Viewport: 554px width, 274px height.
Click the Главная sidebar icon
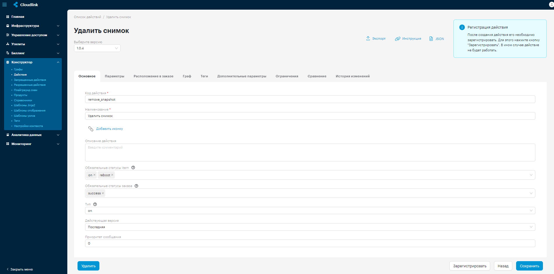point(8,17)
